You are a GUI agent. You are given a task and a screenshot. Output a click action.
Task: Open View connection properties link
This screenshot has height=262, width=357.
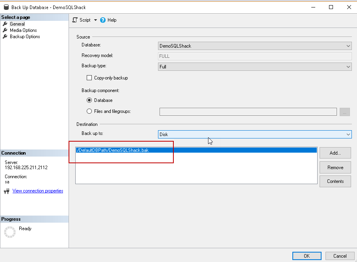pos(38,191)
